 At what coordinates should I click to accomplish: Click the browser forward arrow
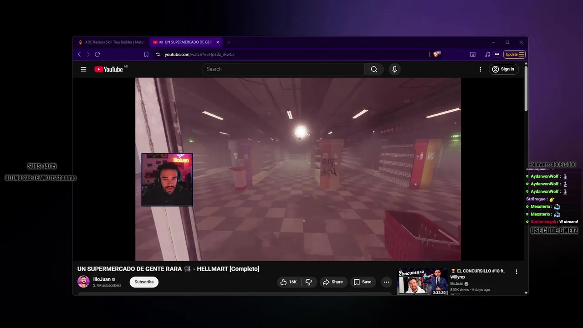[x=88, y=54]
